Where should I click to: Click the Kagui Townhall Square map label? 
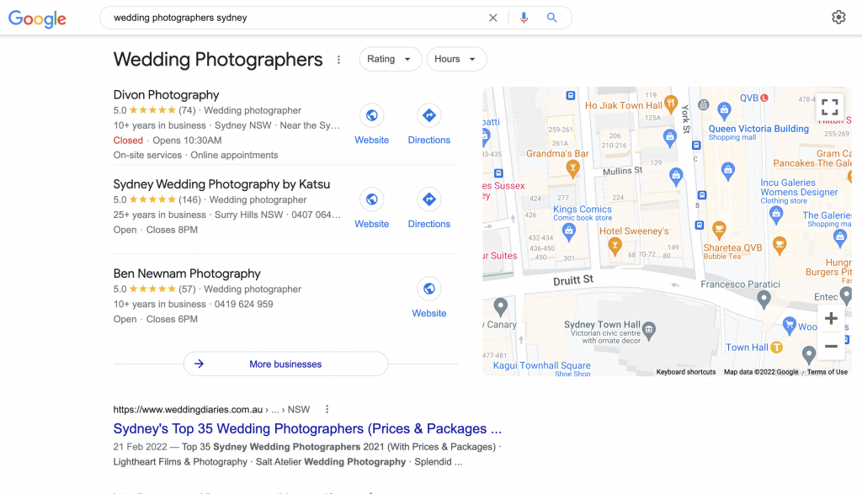541,365
